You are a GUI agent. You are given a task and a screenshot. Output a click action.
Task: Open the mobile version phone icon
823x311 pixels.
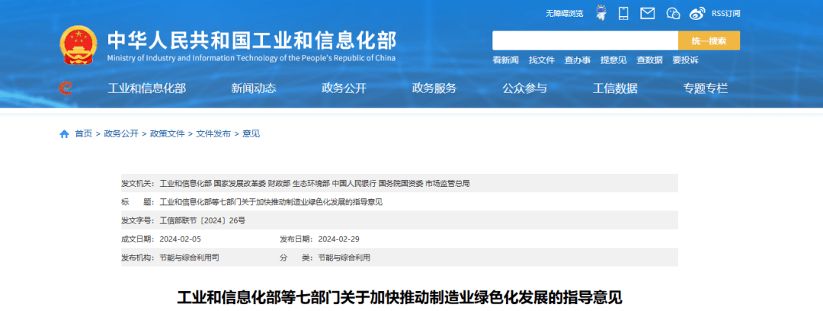click(x=623, y=13)
